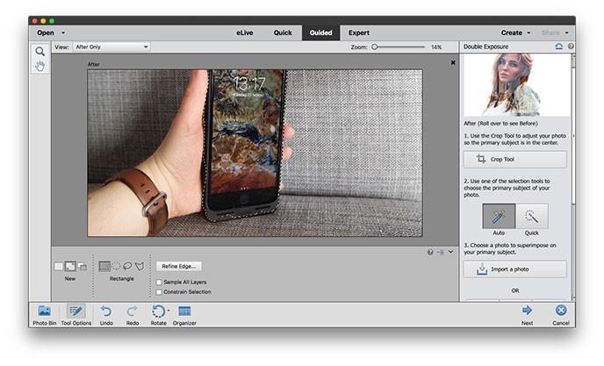The width and height of the screenshot is (604, 366).
Task: Select Ellipse marquee shape
Action: point(116,266)
